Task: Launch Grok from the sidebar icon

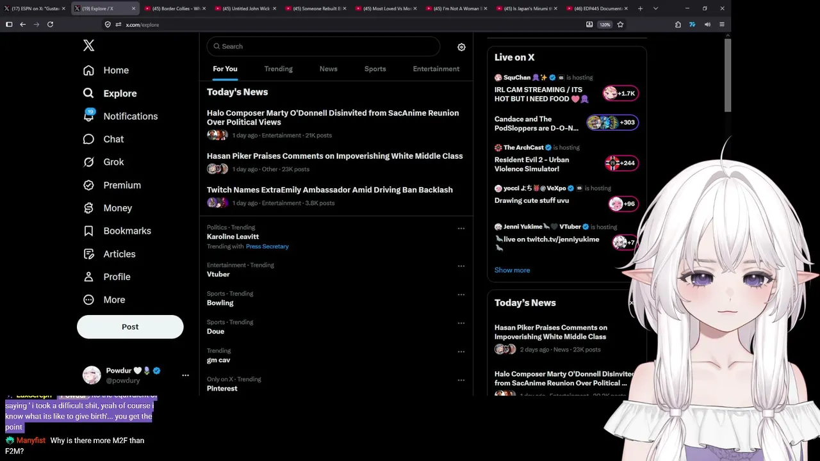Action: tap(88, 162)
